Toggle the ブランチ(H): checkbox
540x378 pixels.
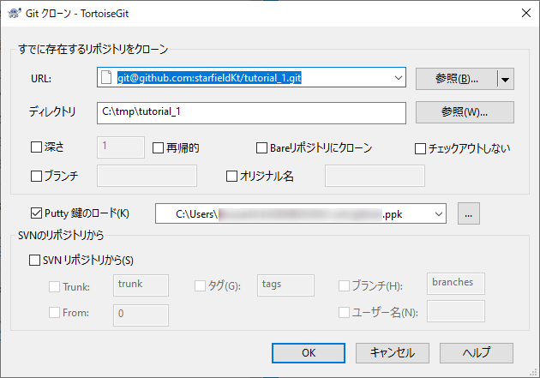coord(344,285)
